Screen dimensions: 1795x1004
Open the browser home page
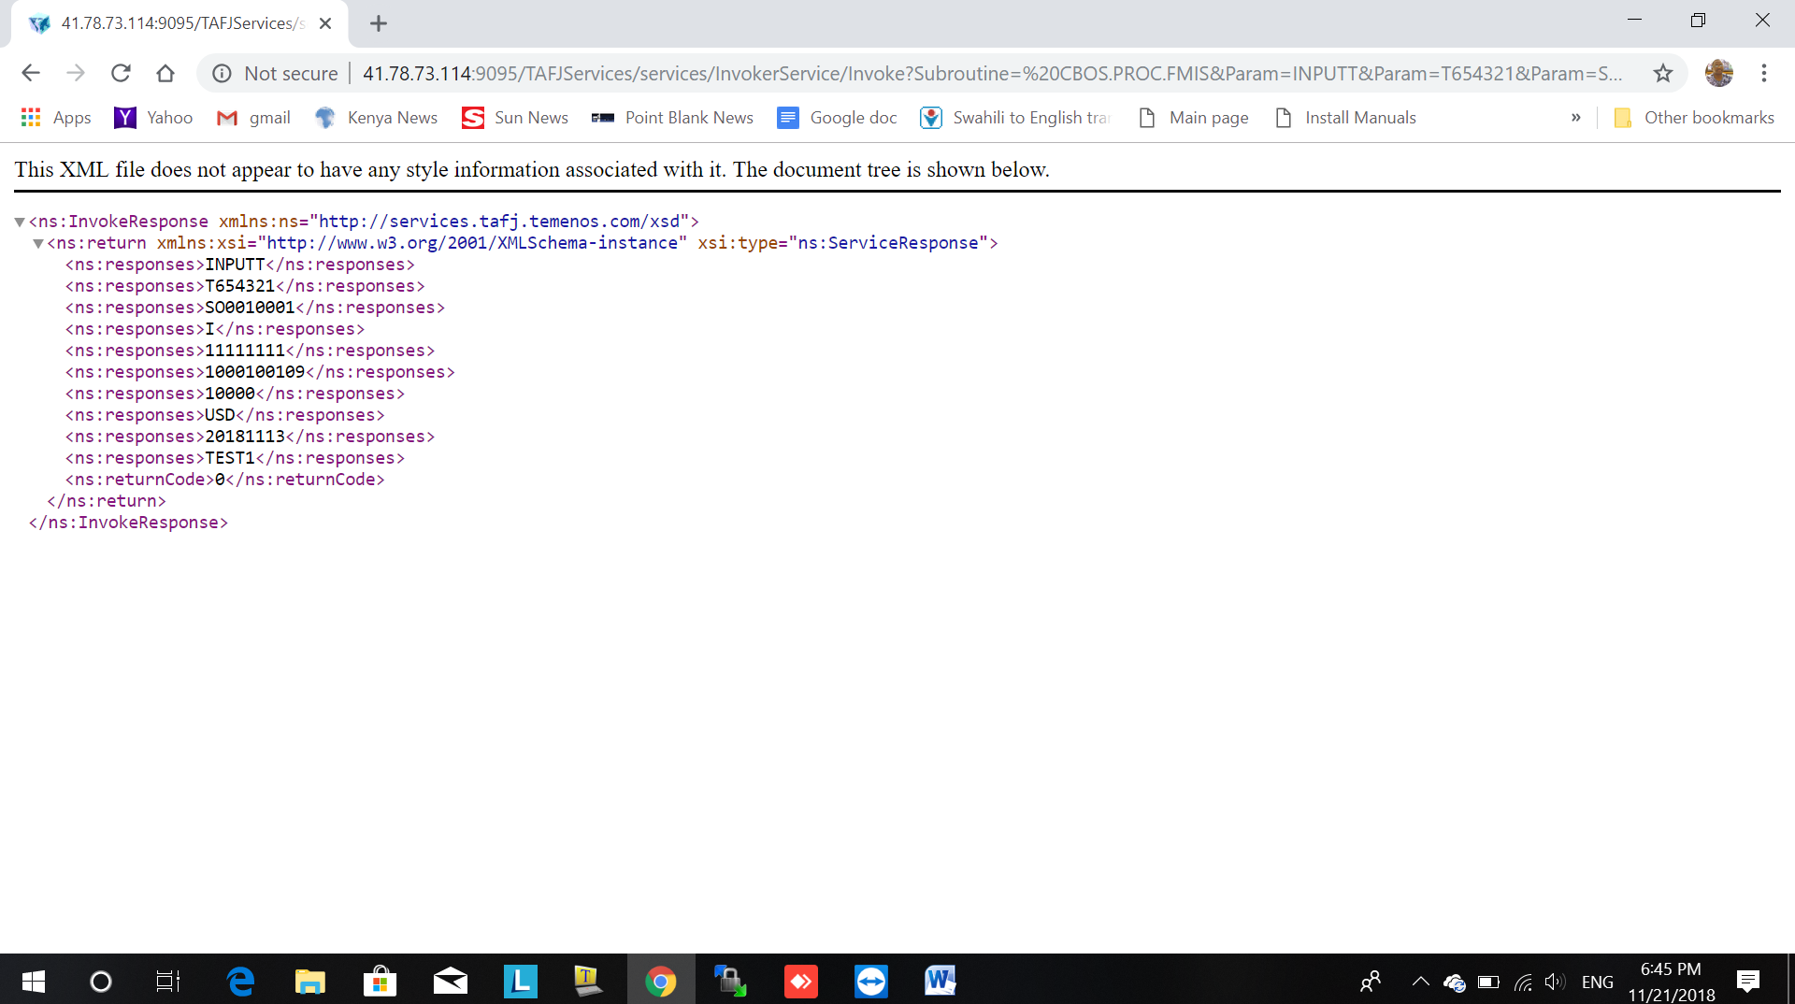(165, 73)
